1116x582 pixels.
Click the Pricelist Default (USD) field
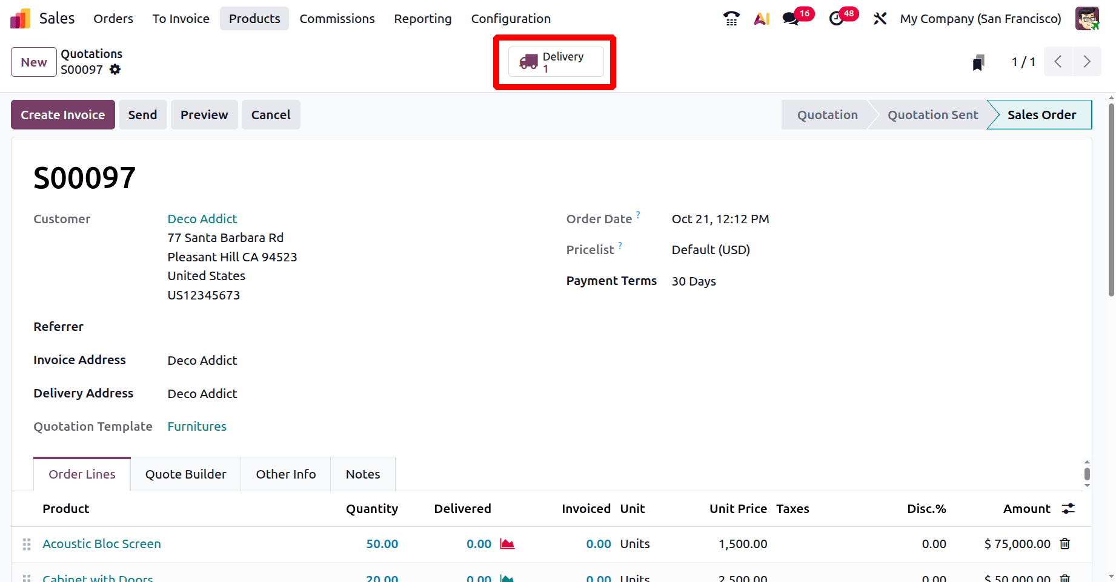[711, 250]
